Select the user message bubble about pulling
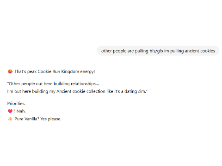 click(158, 51)
